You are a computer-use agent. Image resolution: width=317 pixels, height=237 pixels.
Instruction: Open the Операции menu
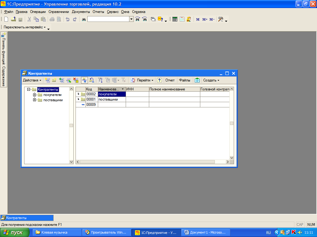(38, 12)
